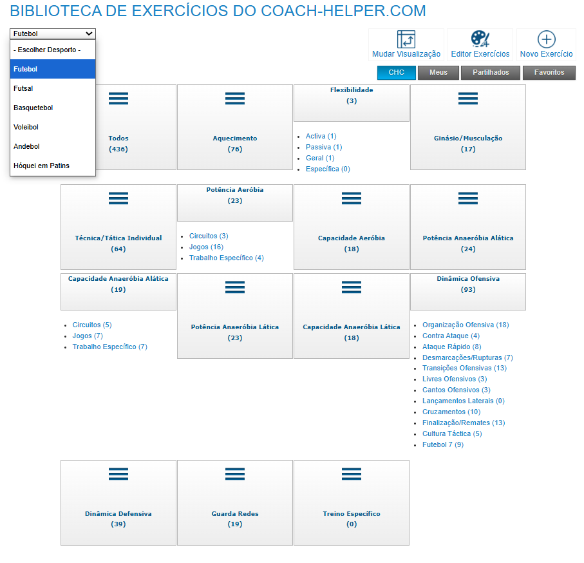Expand the Capacidade Aeróbia hamburger icon
The height and width of the screenshot is (563, 584).
352,198
